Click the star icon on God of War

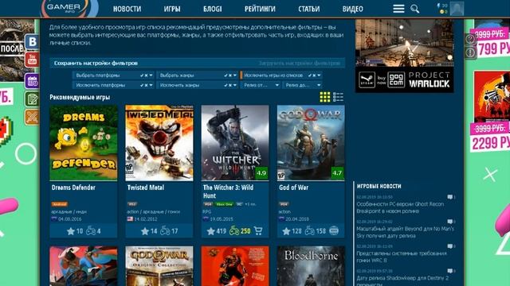pos(286,231)
